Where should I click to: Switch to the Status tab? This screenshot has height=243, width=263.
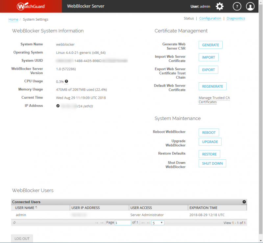189,18
